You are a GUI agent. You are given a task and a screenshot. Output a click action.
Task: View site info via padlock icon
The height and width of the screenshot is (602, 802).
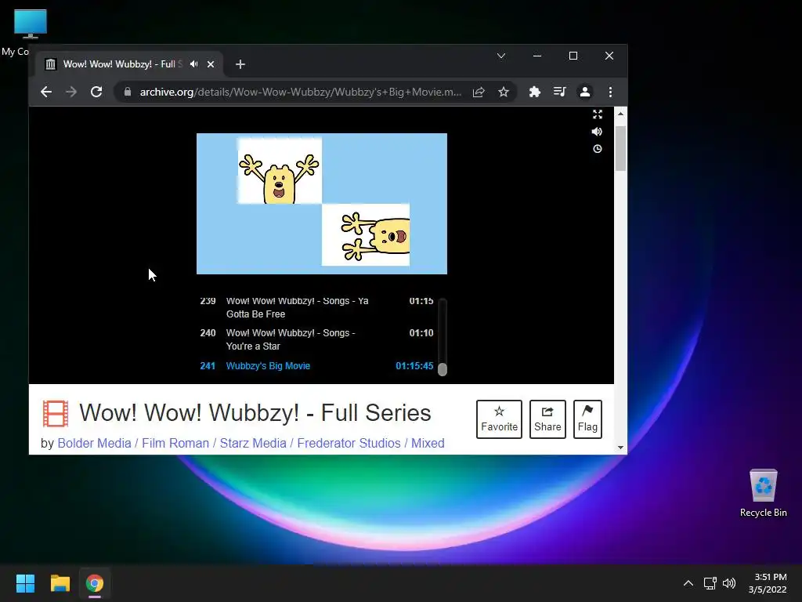coord(128,92)
